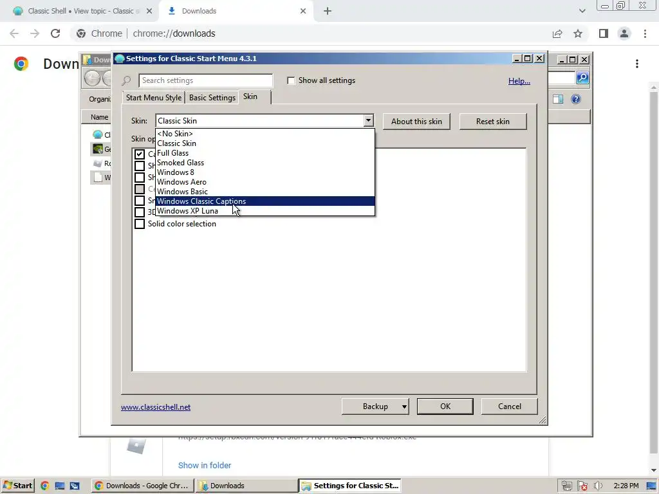This screenshot has width=659, height=494.
Task: Open the Help link
Action: pyautogui.click(x=519, y=80)
